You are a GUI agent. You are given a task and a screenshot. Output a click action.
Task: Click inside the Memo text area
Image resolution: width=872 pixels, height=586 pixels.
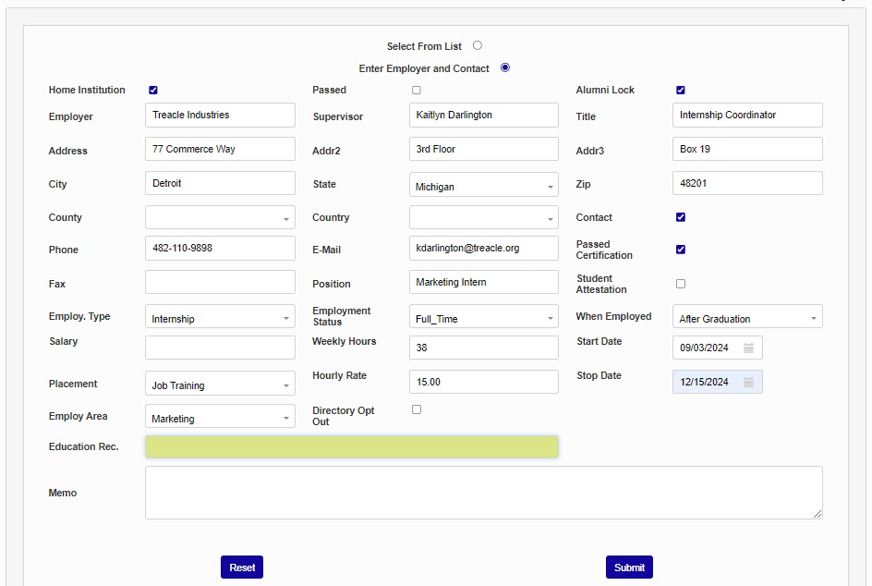(483, 493)
